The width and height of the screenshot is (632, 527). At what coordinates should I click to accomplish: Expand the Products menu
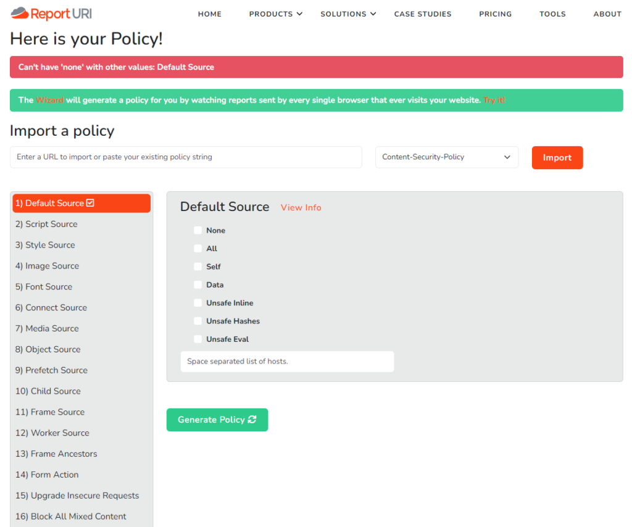click(x=276, y=14)
